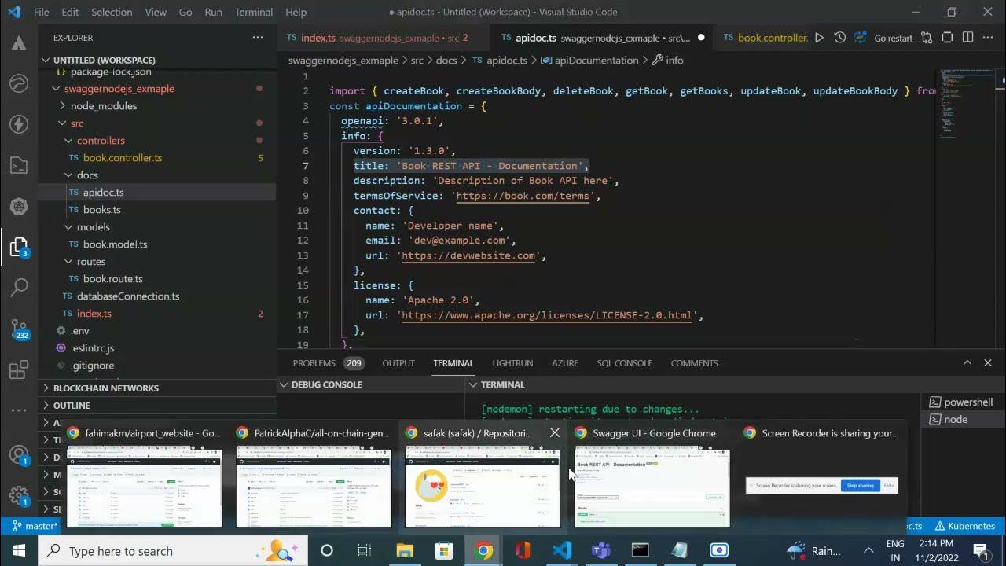Select the fahimakm/airport_website Chrome thumbnail
Image resolution: width=1006 pixels, height=566 pixels.
144,486
